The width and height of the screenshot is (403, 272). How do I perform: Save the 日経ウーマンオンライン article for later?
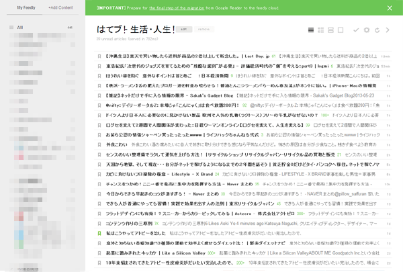click(x=99, y=125)
